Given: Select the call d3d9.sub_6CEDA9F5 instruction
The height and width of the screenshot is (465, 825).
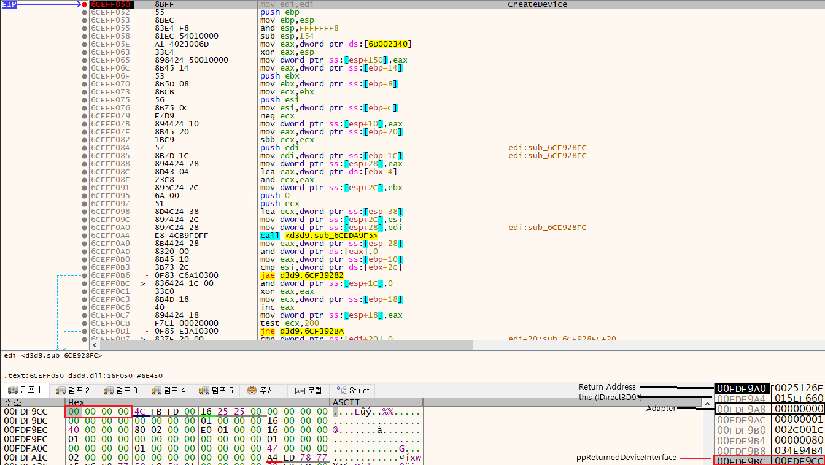Looking at the screenshot, I should point(319,236).
